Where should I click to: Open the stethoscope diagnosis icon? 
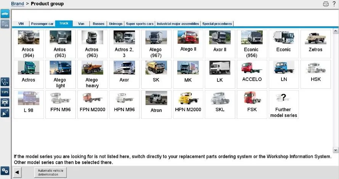coord(5,82)
